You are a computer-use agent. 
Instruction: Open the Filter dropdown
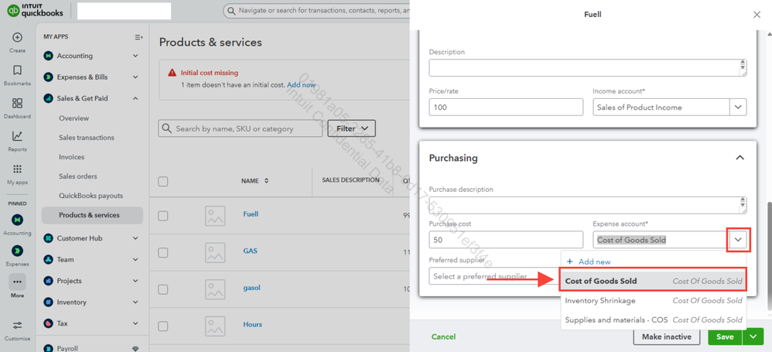pyautogui.click(x=351, y=128)
